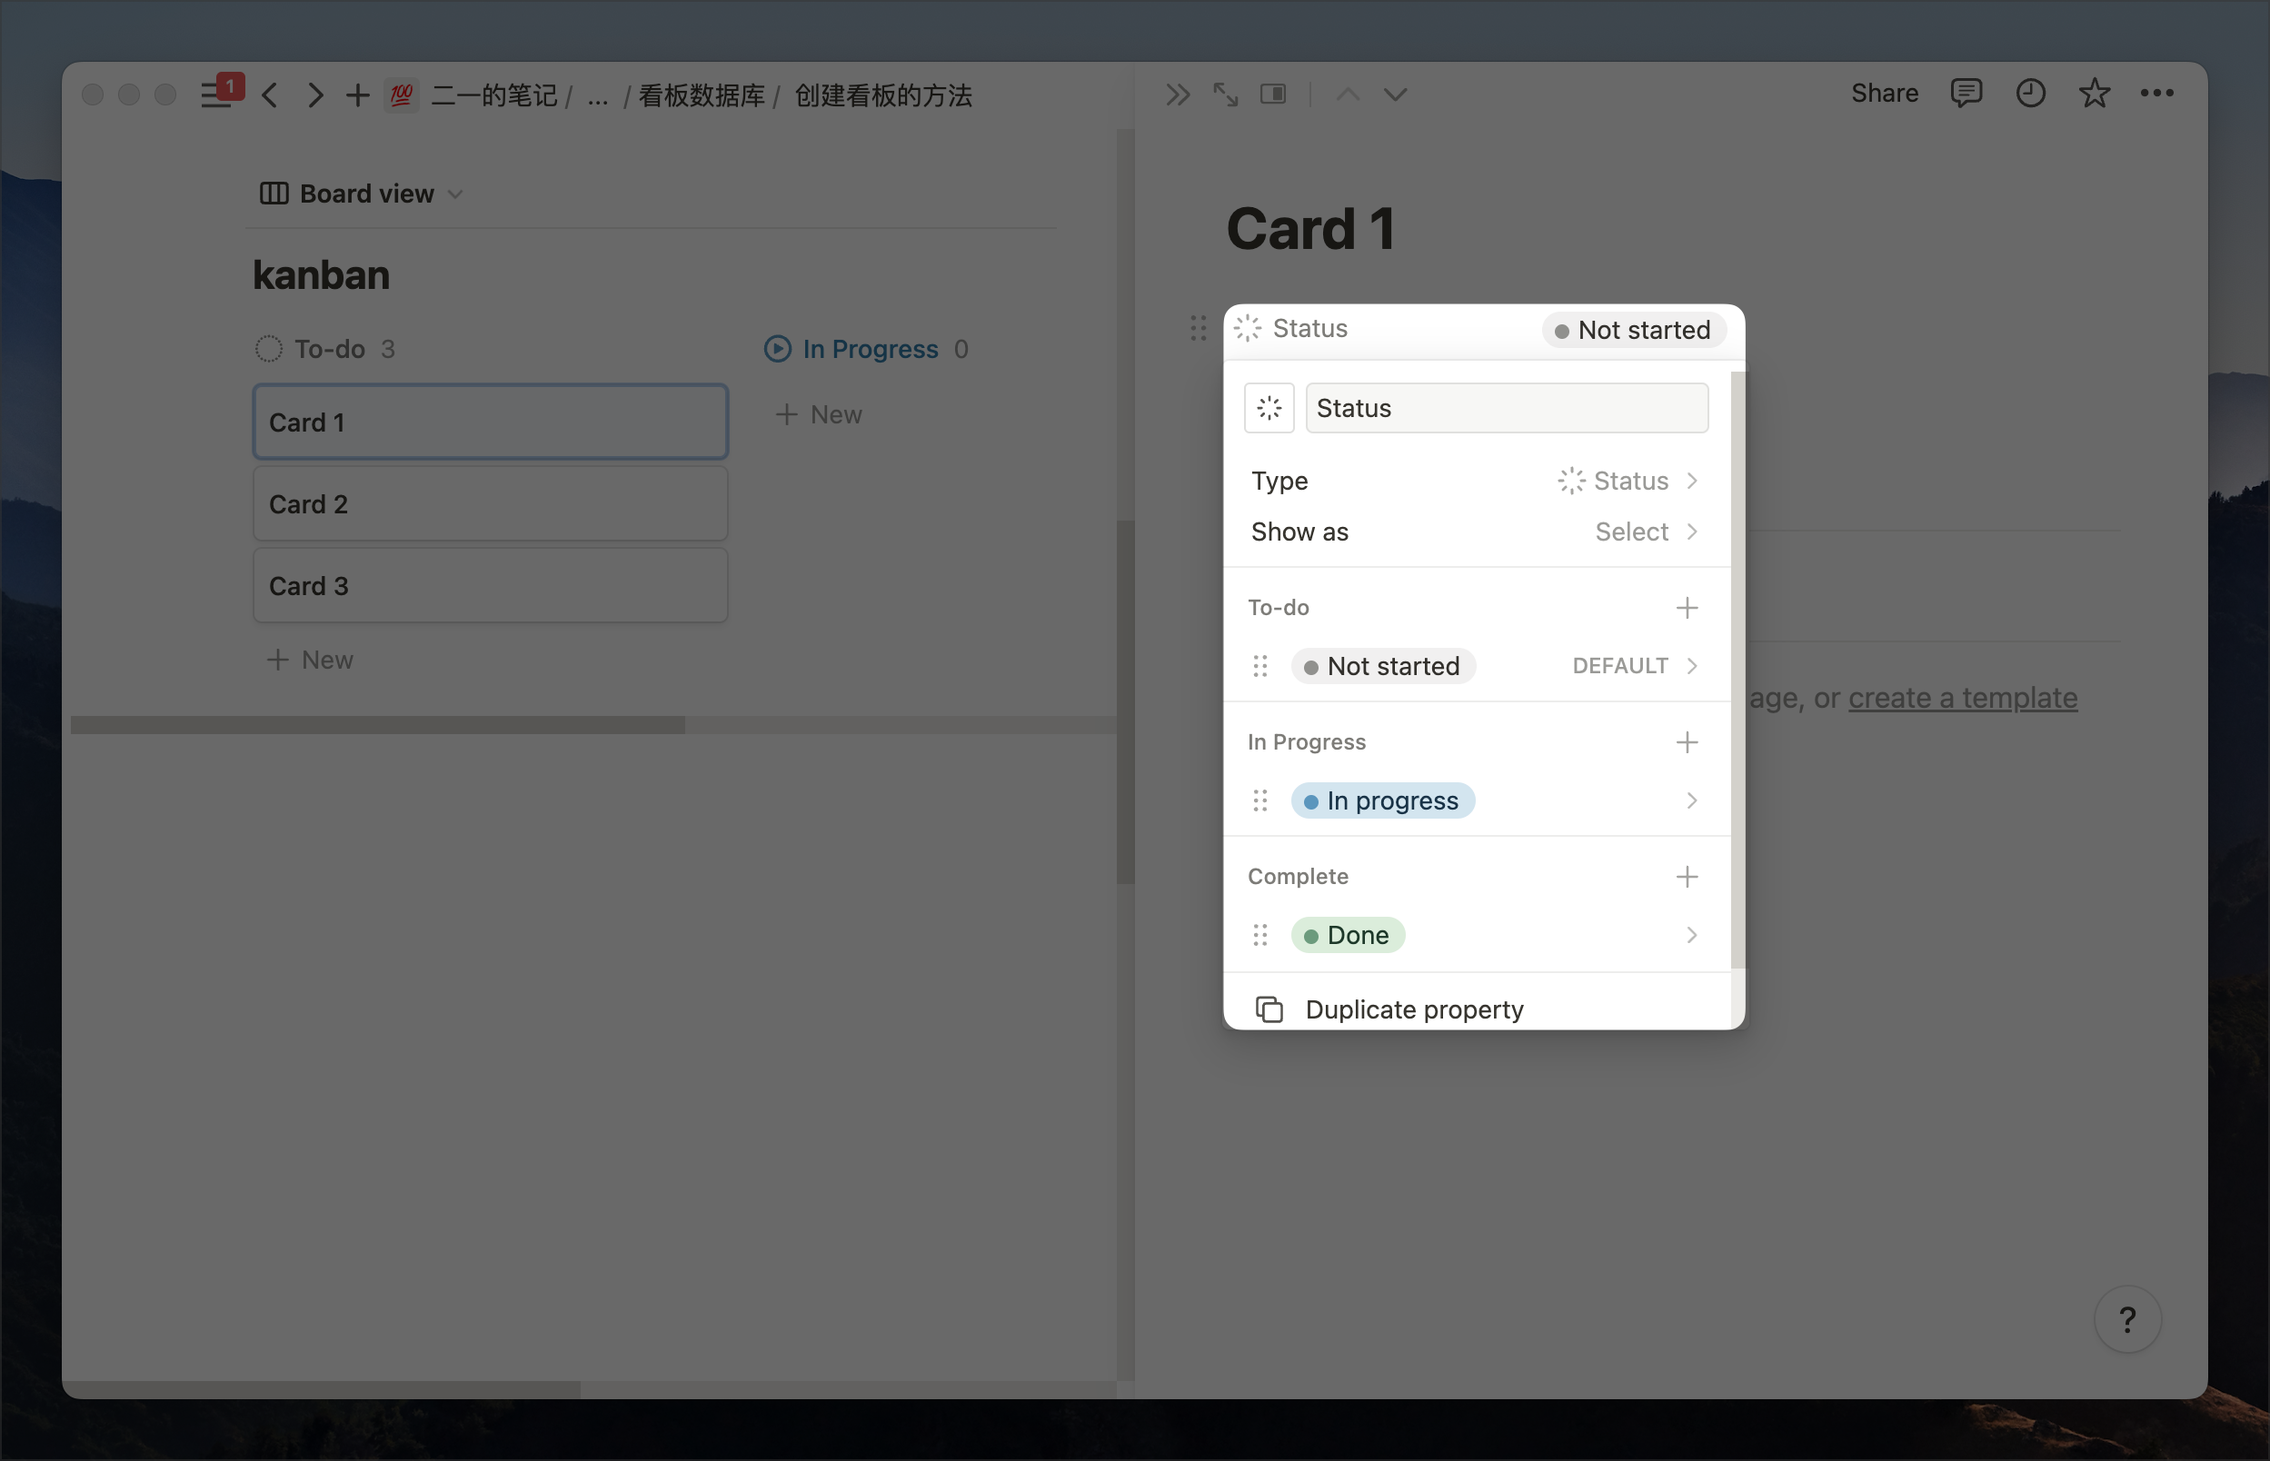The image size is (2270, 1461).
Task: Follow the create a template link
Action: 1963,698
